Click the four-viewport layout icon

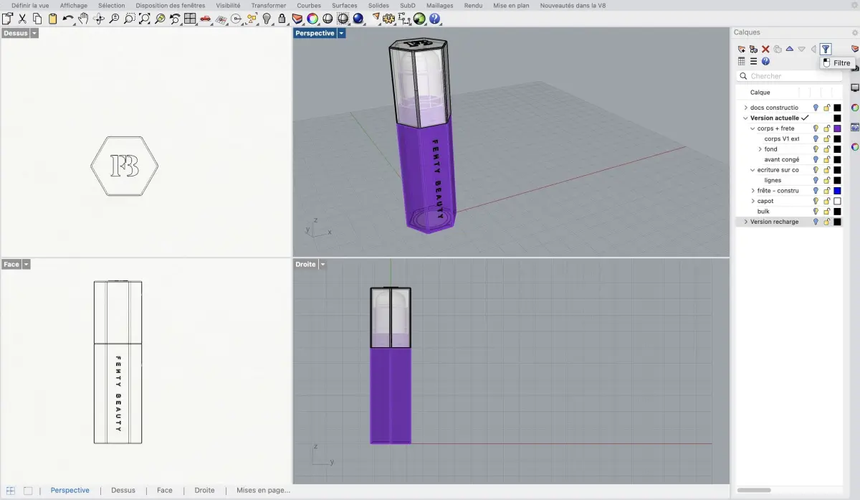pyautogui.click(x=190, y=19)
